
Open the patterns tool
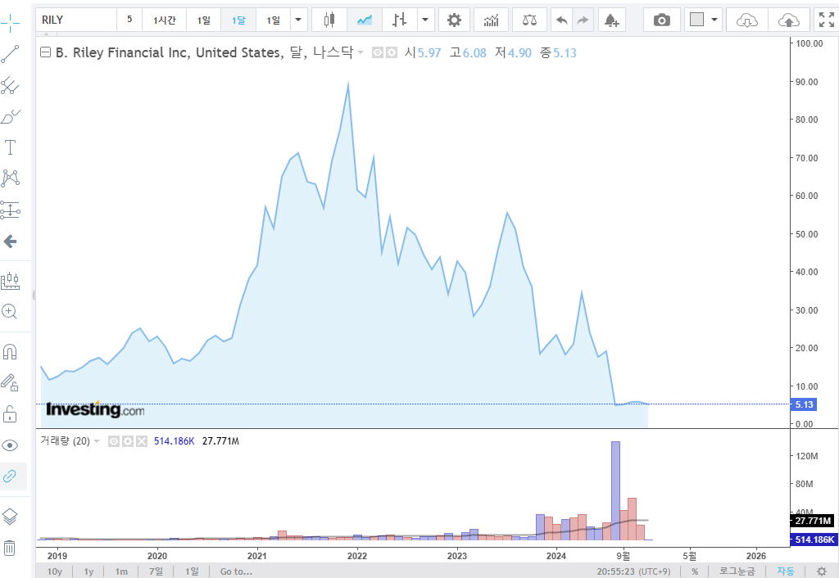pyautogui.click(x=10, y=178)
